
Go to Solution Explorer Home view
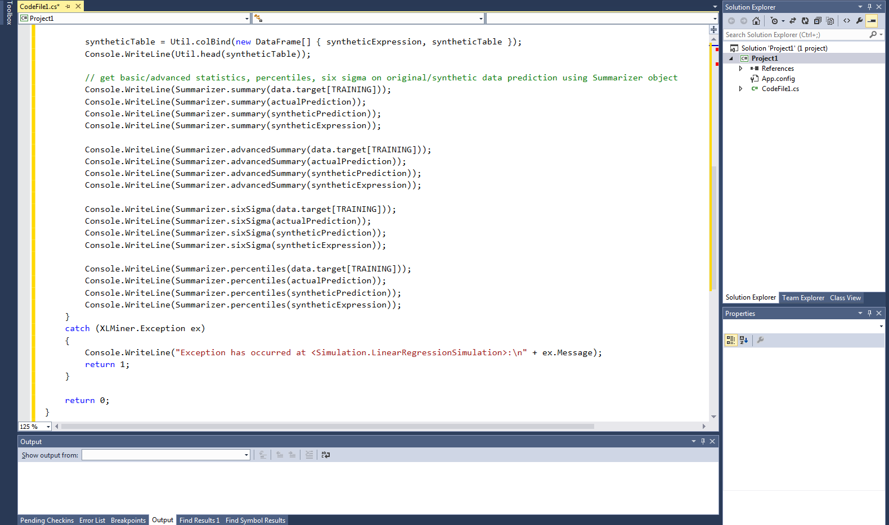756,21
